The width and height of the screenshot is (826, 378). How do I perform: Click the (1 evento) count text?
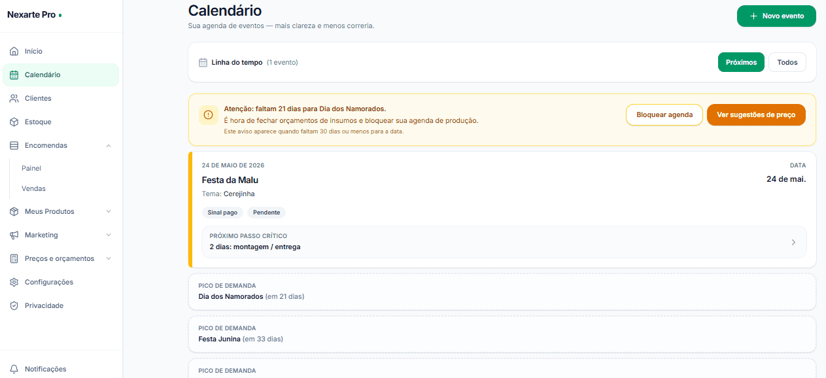point(282,63)
